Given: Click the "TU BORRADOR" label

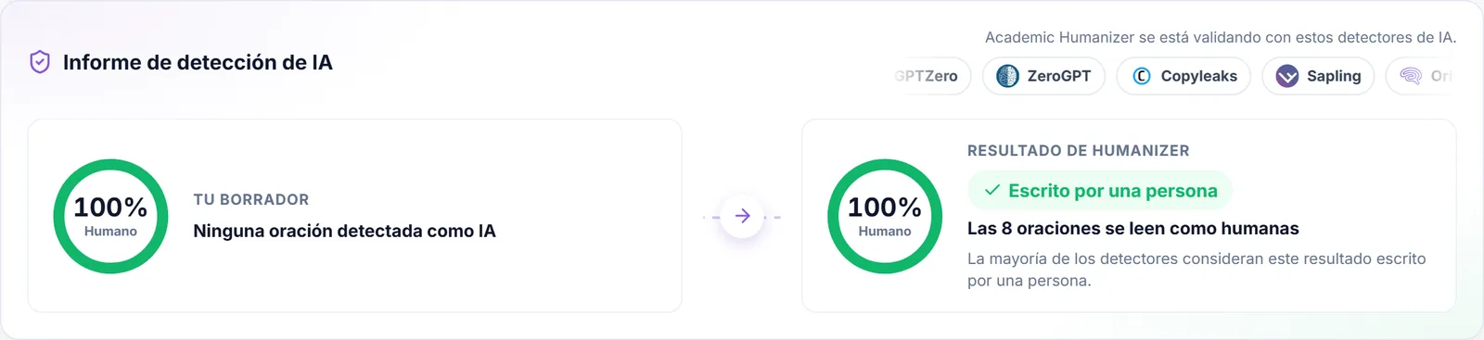Looking at the screenshot, I should click(251, 199).
